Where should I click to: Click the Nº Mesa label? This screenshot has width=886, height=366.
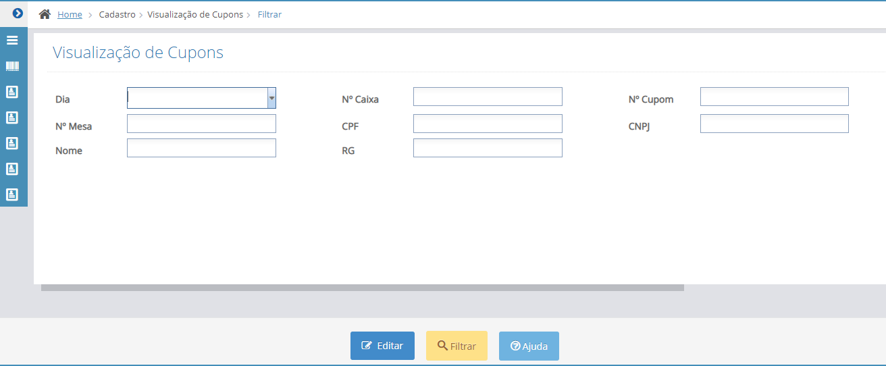click(74, 126)
